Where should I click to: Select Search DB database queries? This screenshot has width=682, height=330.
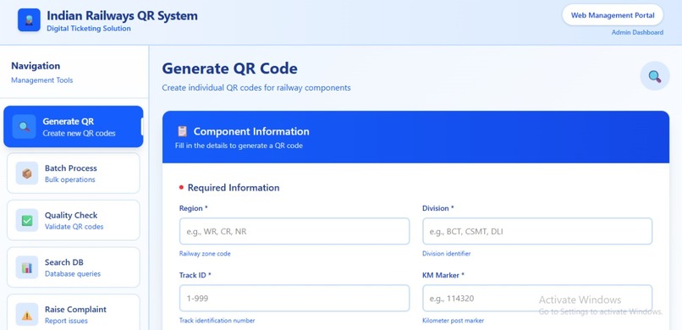click(x=73, y=267)
